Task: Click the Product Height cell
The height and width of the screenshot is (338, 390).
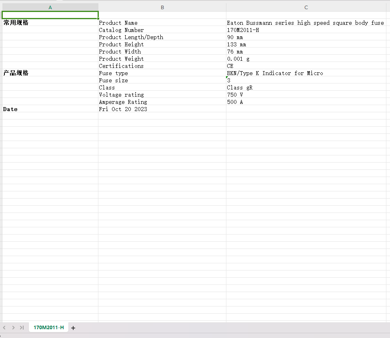Action: tap(162, 44)
